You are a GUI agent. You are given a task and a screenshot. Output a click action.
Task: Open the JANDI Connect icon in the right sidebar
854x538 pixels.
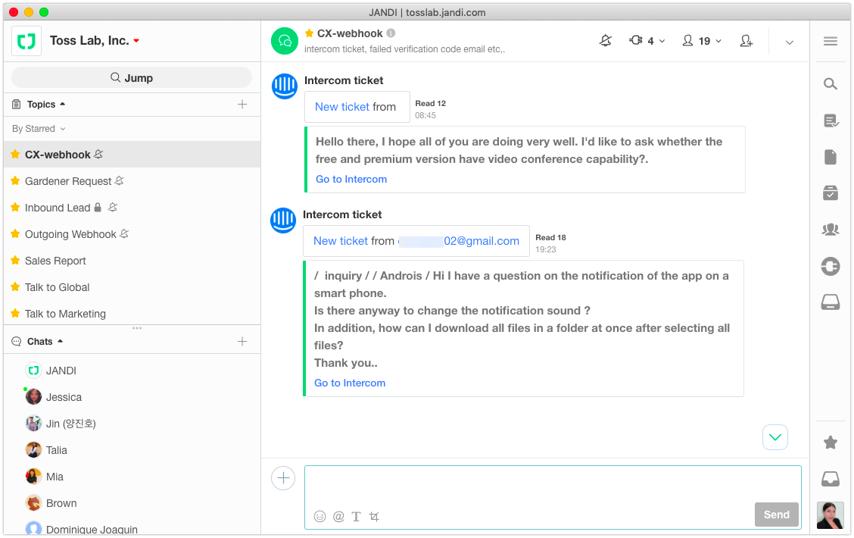click(830, 266)
